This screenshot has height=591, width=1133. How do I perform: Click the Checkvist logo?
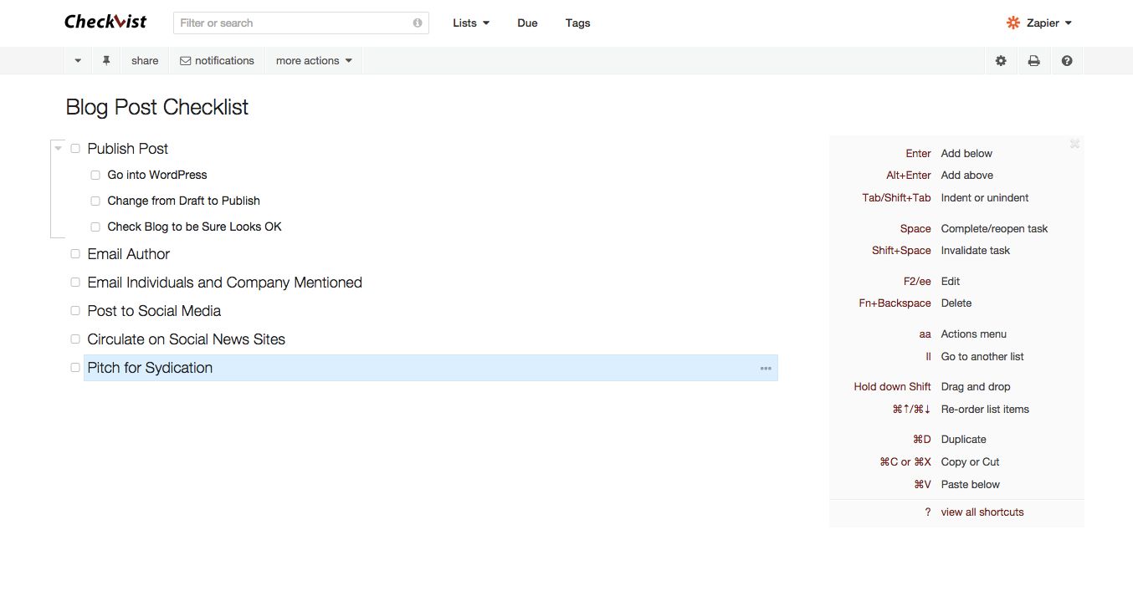click(105, 22)
